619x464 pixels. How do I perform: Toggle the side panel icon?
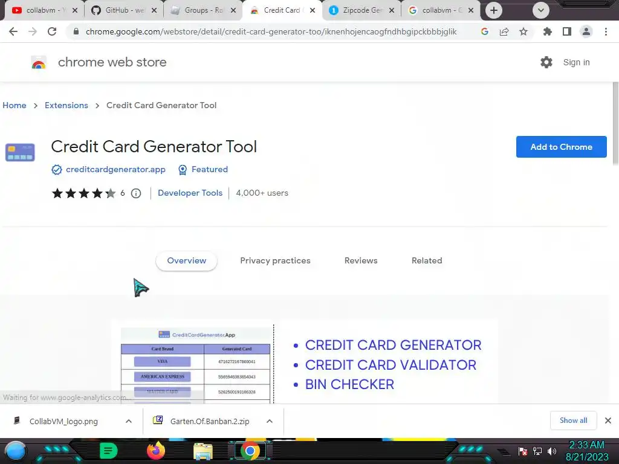point(567,31)
